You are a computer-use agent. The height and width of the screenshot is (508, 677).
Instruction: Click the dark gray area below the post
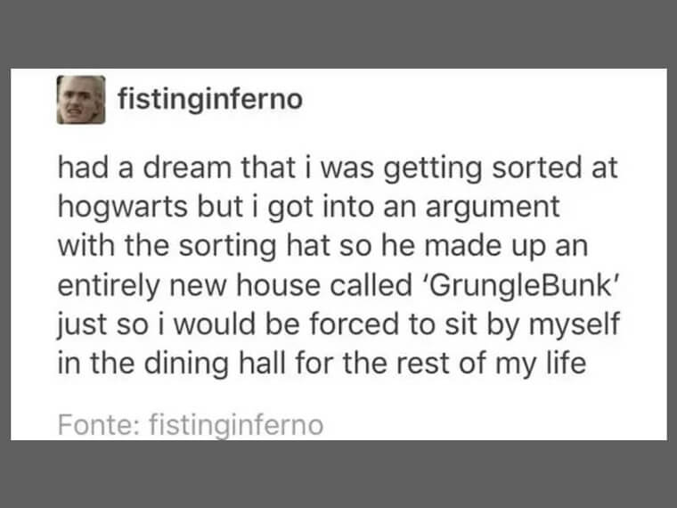(x=338, y=474)
